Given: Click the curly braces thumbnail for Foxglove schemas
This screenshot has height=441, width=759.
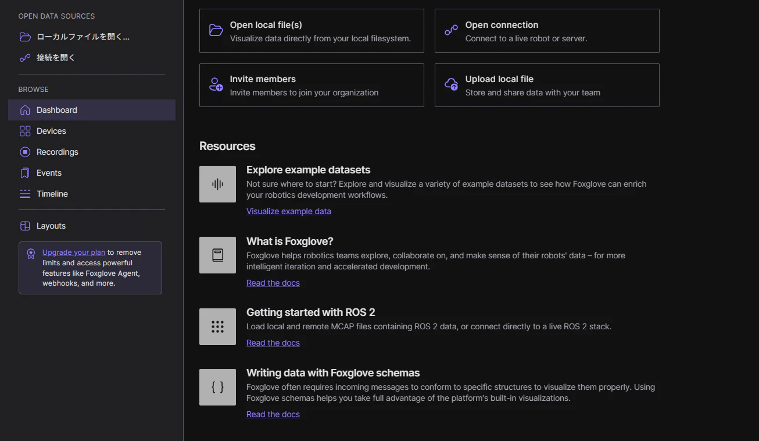Looking at the screenshot, I should [x=217, y=387].
